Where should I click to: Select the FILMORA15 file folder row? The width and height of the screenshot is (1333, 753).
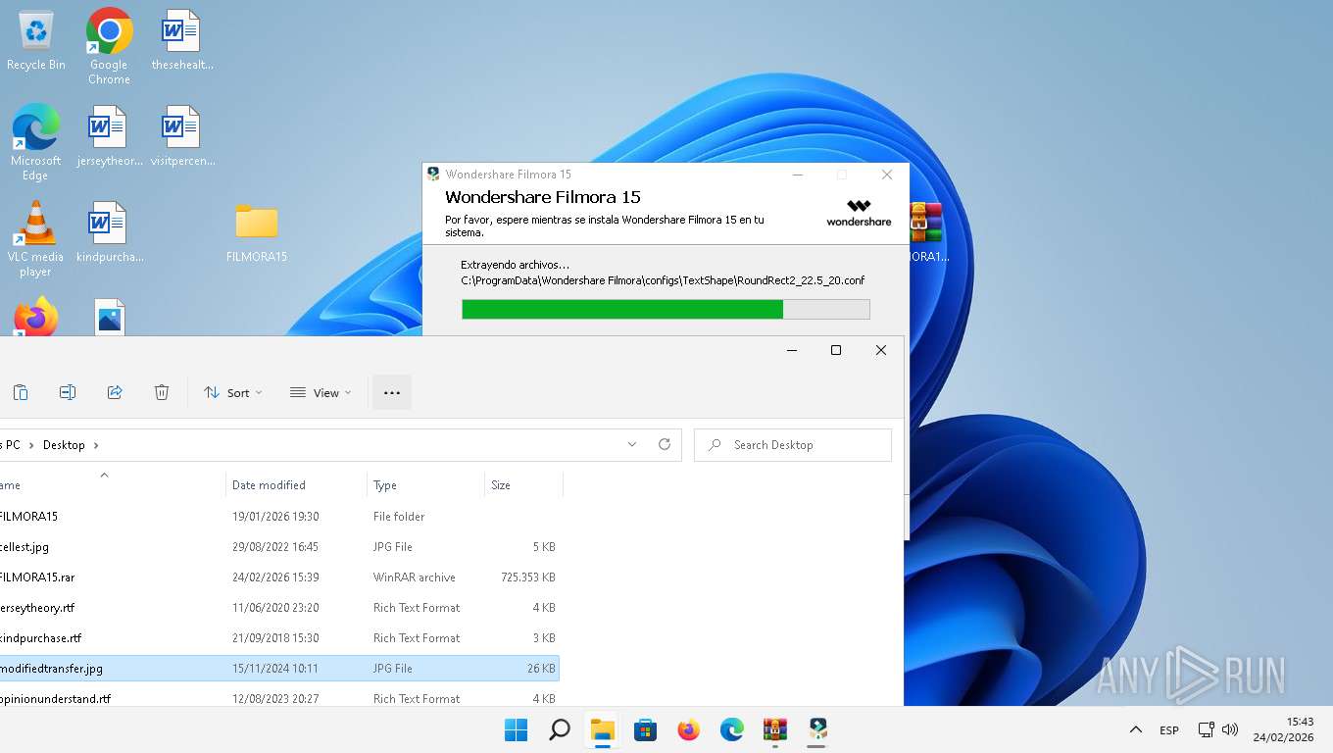279,517
